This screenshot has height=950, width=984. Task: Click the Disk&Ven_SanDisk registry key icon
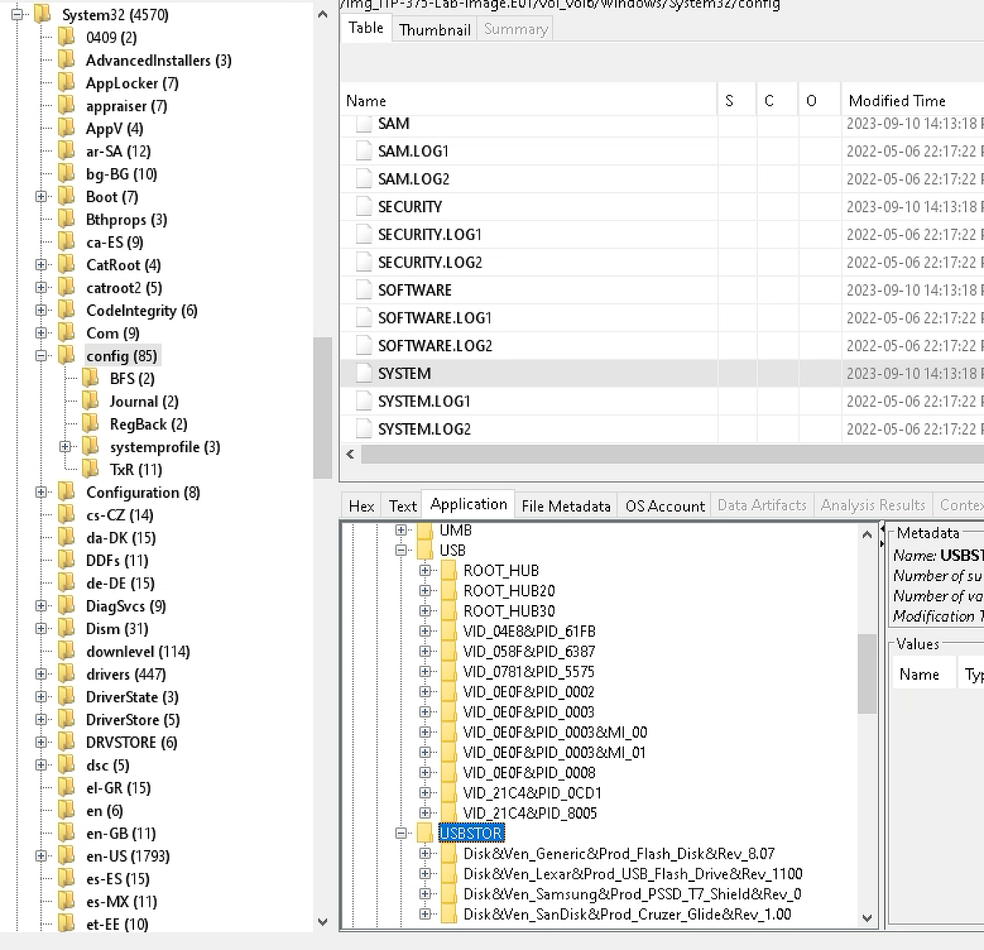450,914
